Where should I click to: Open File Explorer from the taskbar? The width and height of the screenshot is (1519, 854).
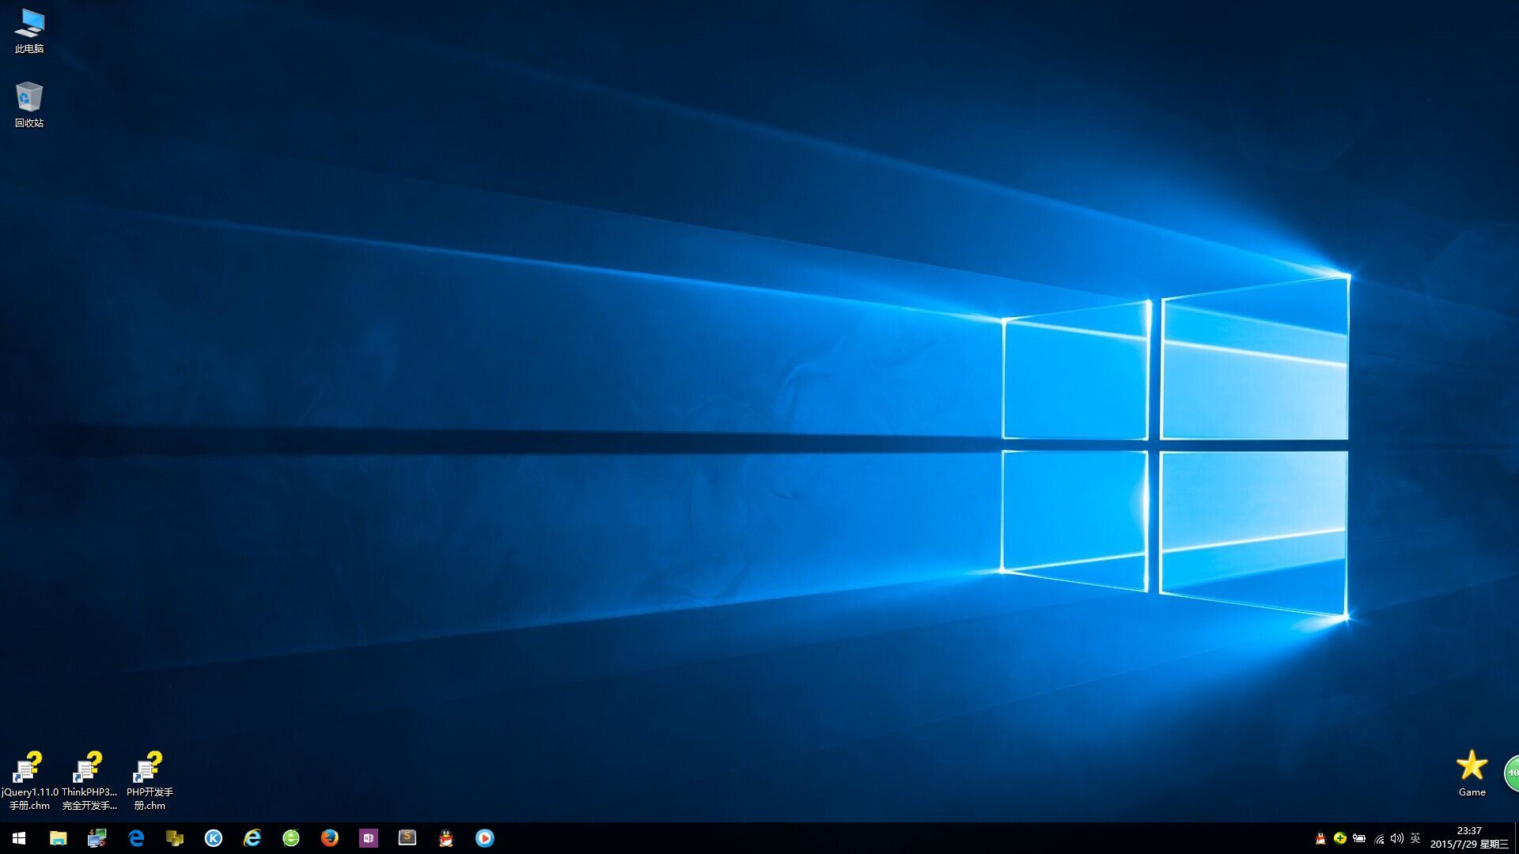[x=58, y=838]
